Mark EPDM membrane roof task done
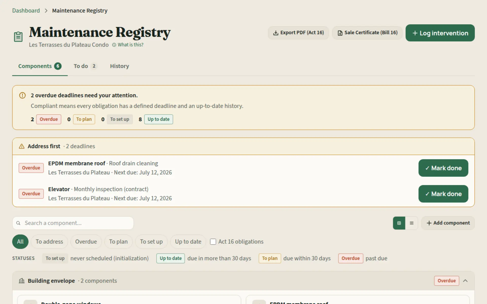487x304 pixels. click(443, 168)
